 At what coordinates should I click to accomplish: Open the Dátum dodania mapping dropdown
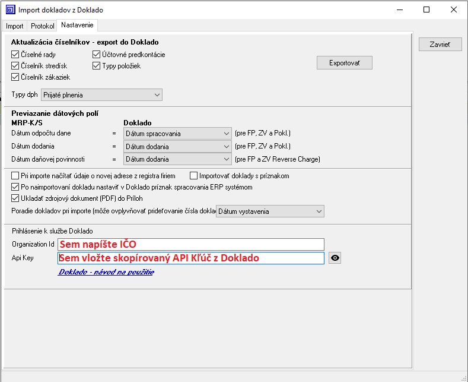pos(177,147)
